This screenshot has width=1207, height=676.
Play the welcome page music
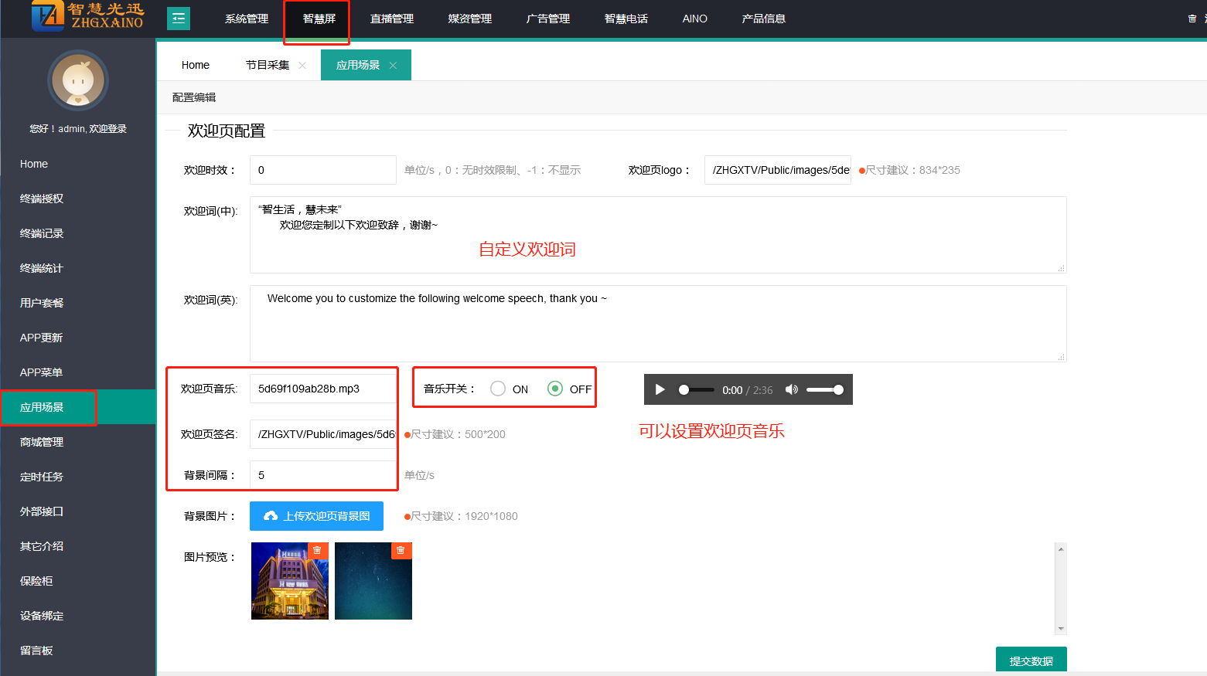[x=660, y=389]
